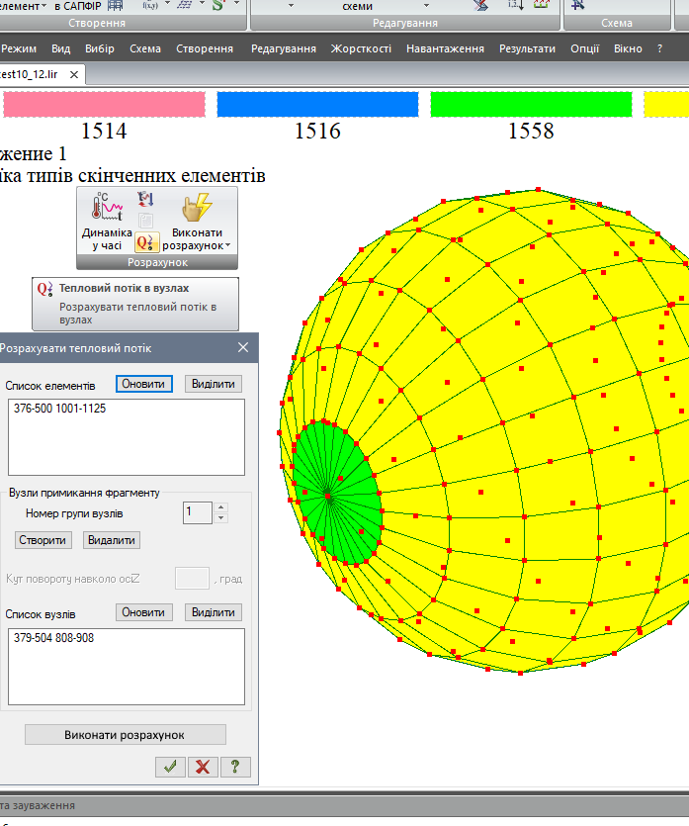Screen dimensions: 689x826
Task: Click the heat flow Q icon in ribbon
Action: [x=145, y=241]
